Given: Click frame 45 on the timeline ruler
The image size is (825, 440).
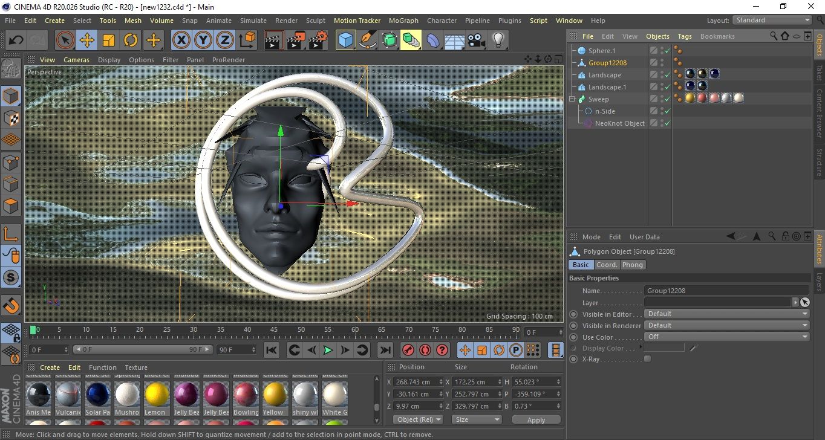Looking at the screenshot, I should pyautogui.click(x=274, y=329).
